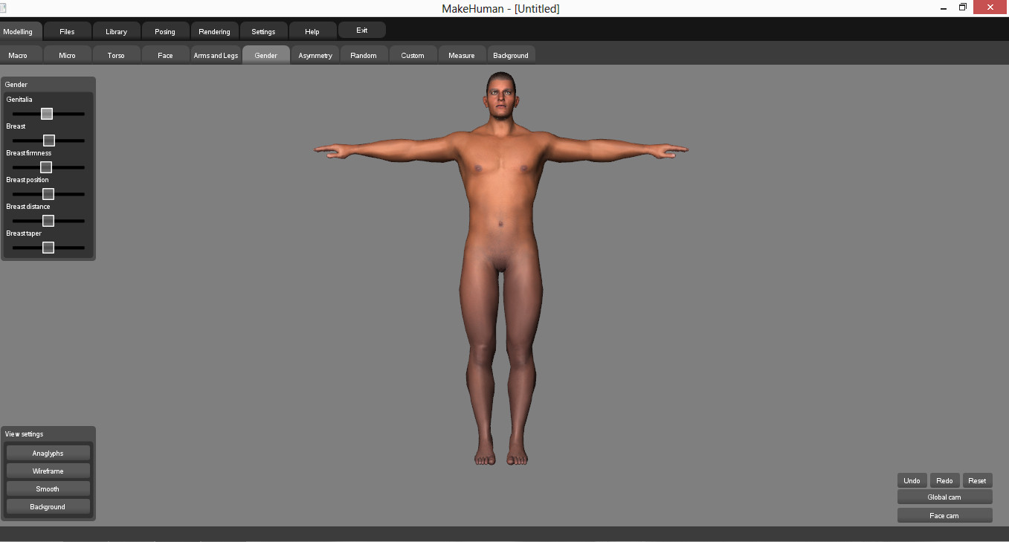Open the Measure sub-tab

(x=461, y=55)
